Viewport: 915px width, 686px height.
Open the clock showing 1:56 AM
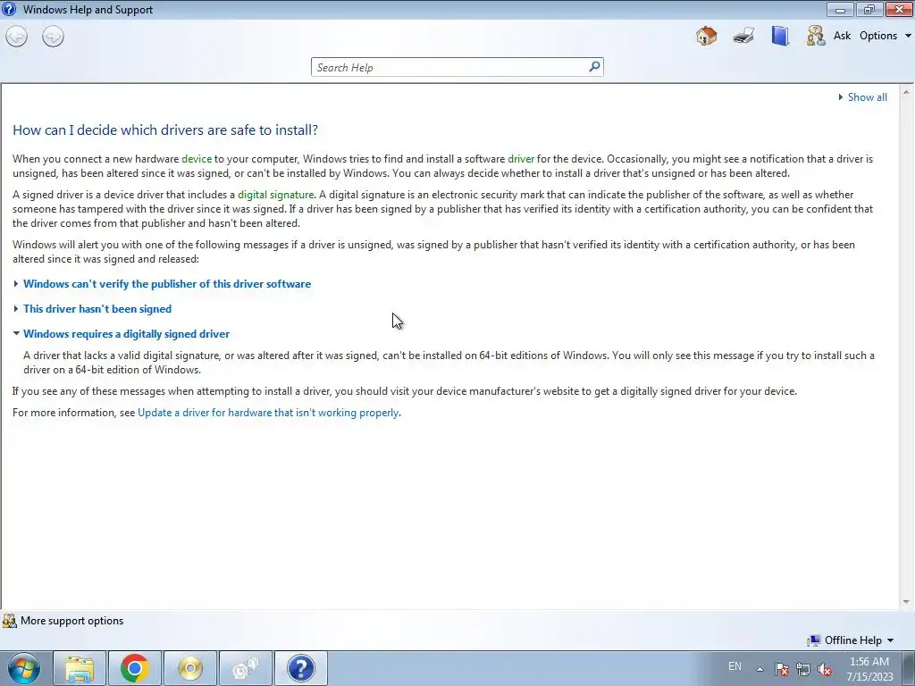pos(869,669)
